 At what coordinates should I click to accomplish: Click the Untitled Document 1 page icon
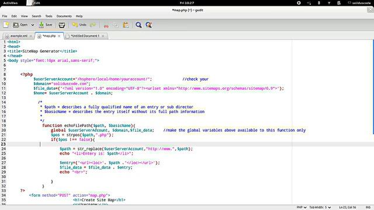coord(68,36)
